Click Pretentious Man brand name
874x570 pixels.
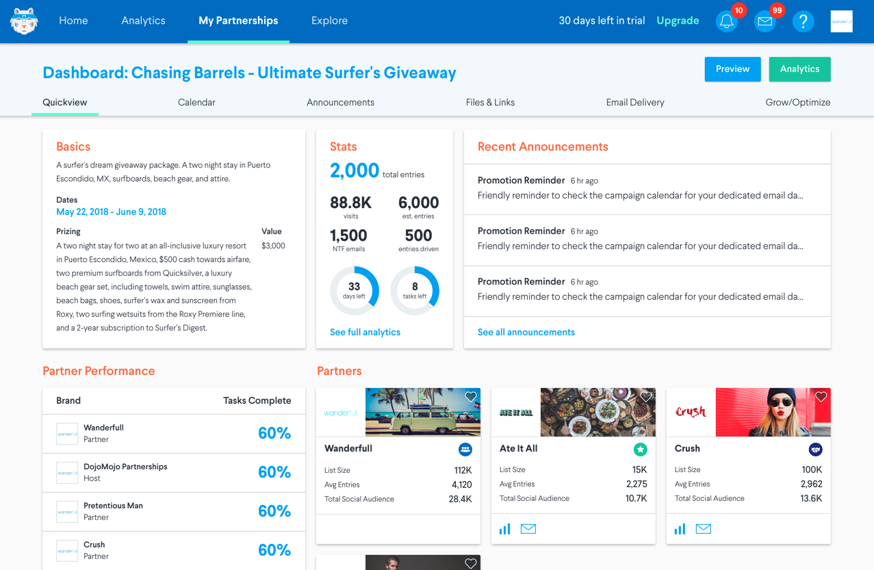[113, 506]
